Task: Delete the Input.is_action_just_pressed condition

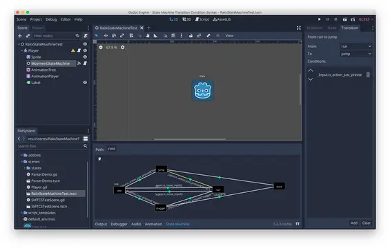Action: coord(368,74)
